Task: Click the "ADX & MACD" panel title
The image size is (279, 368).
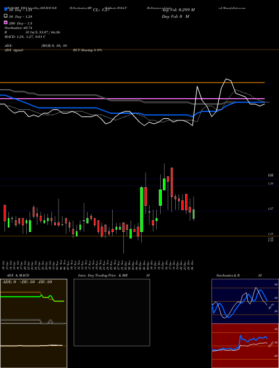Action: tap(18, 275)
